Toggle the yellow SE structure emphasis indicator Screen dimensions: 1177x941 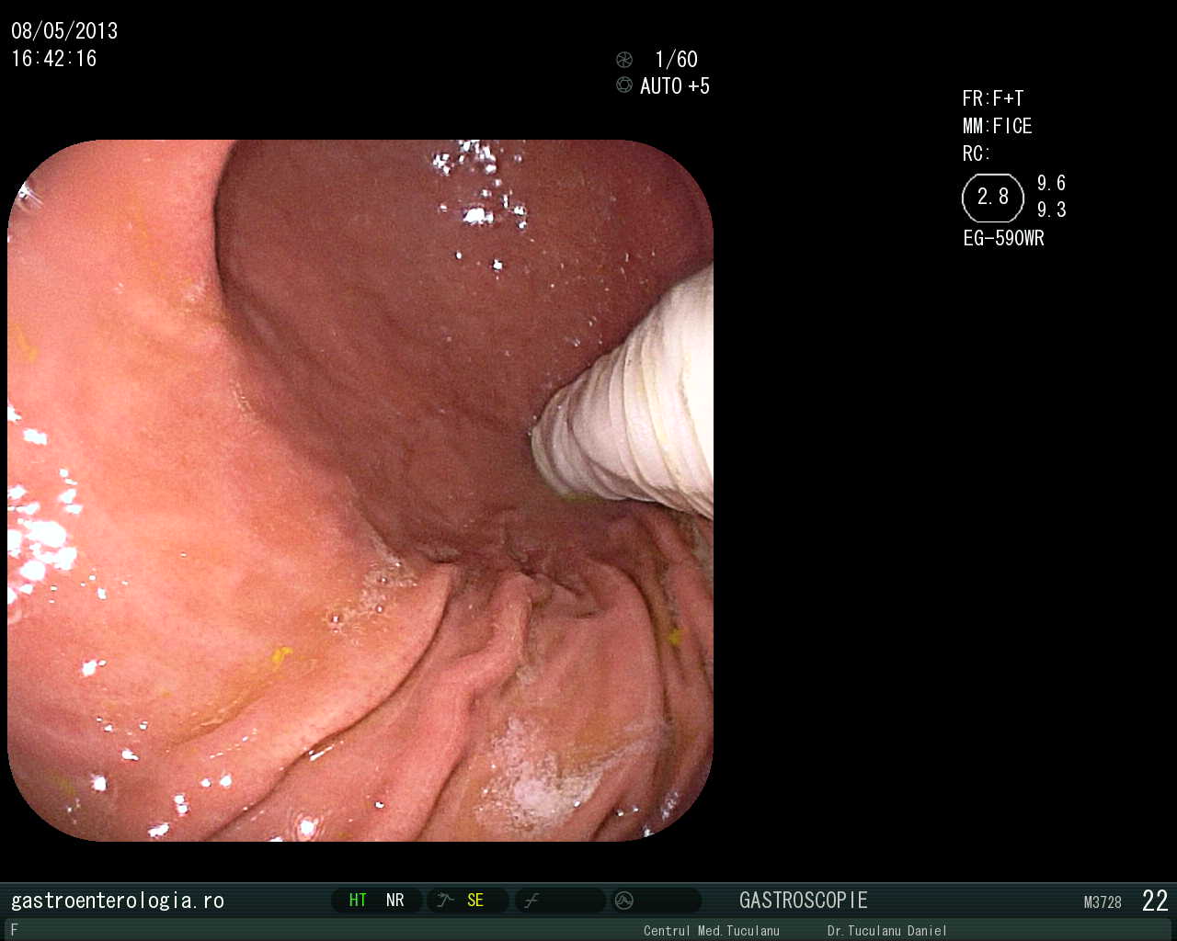[x=475, y=901]
